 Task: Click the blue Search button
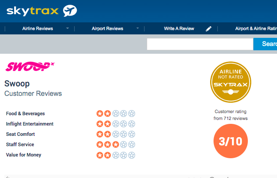click(x=265, y=44)
